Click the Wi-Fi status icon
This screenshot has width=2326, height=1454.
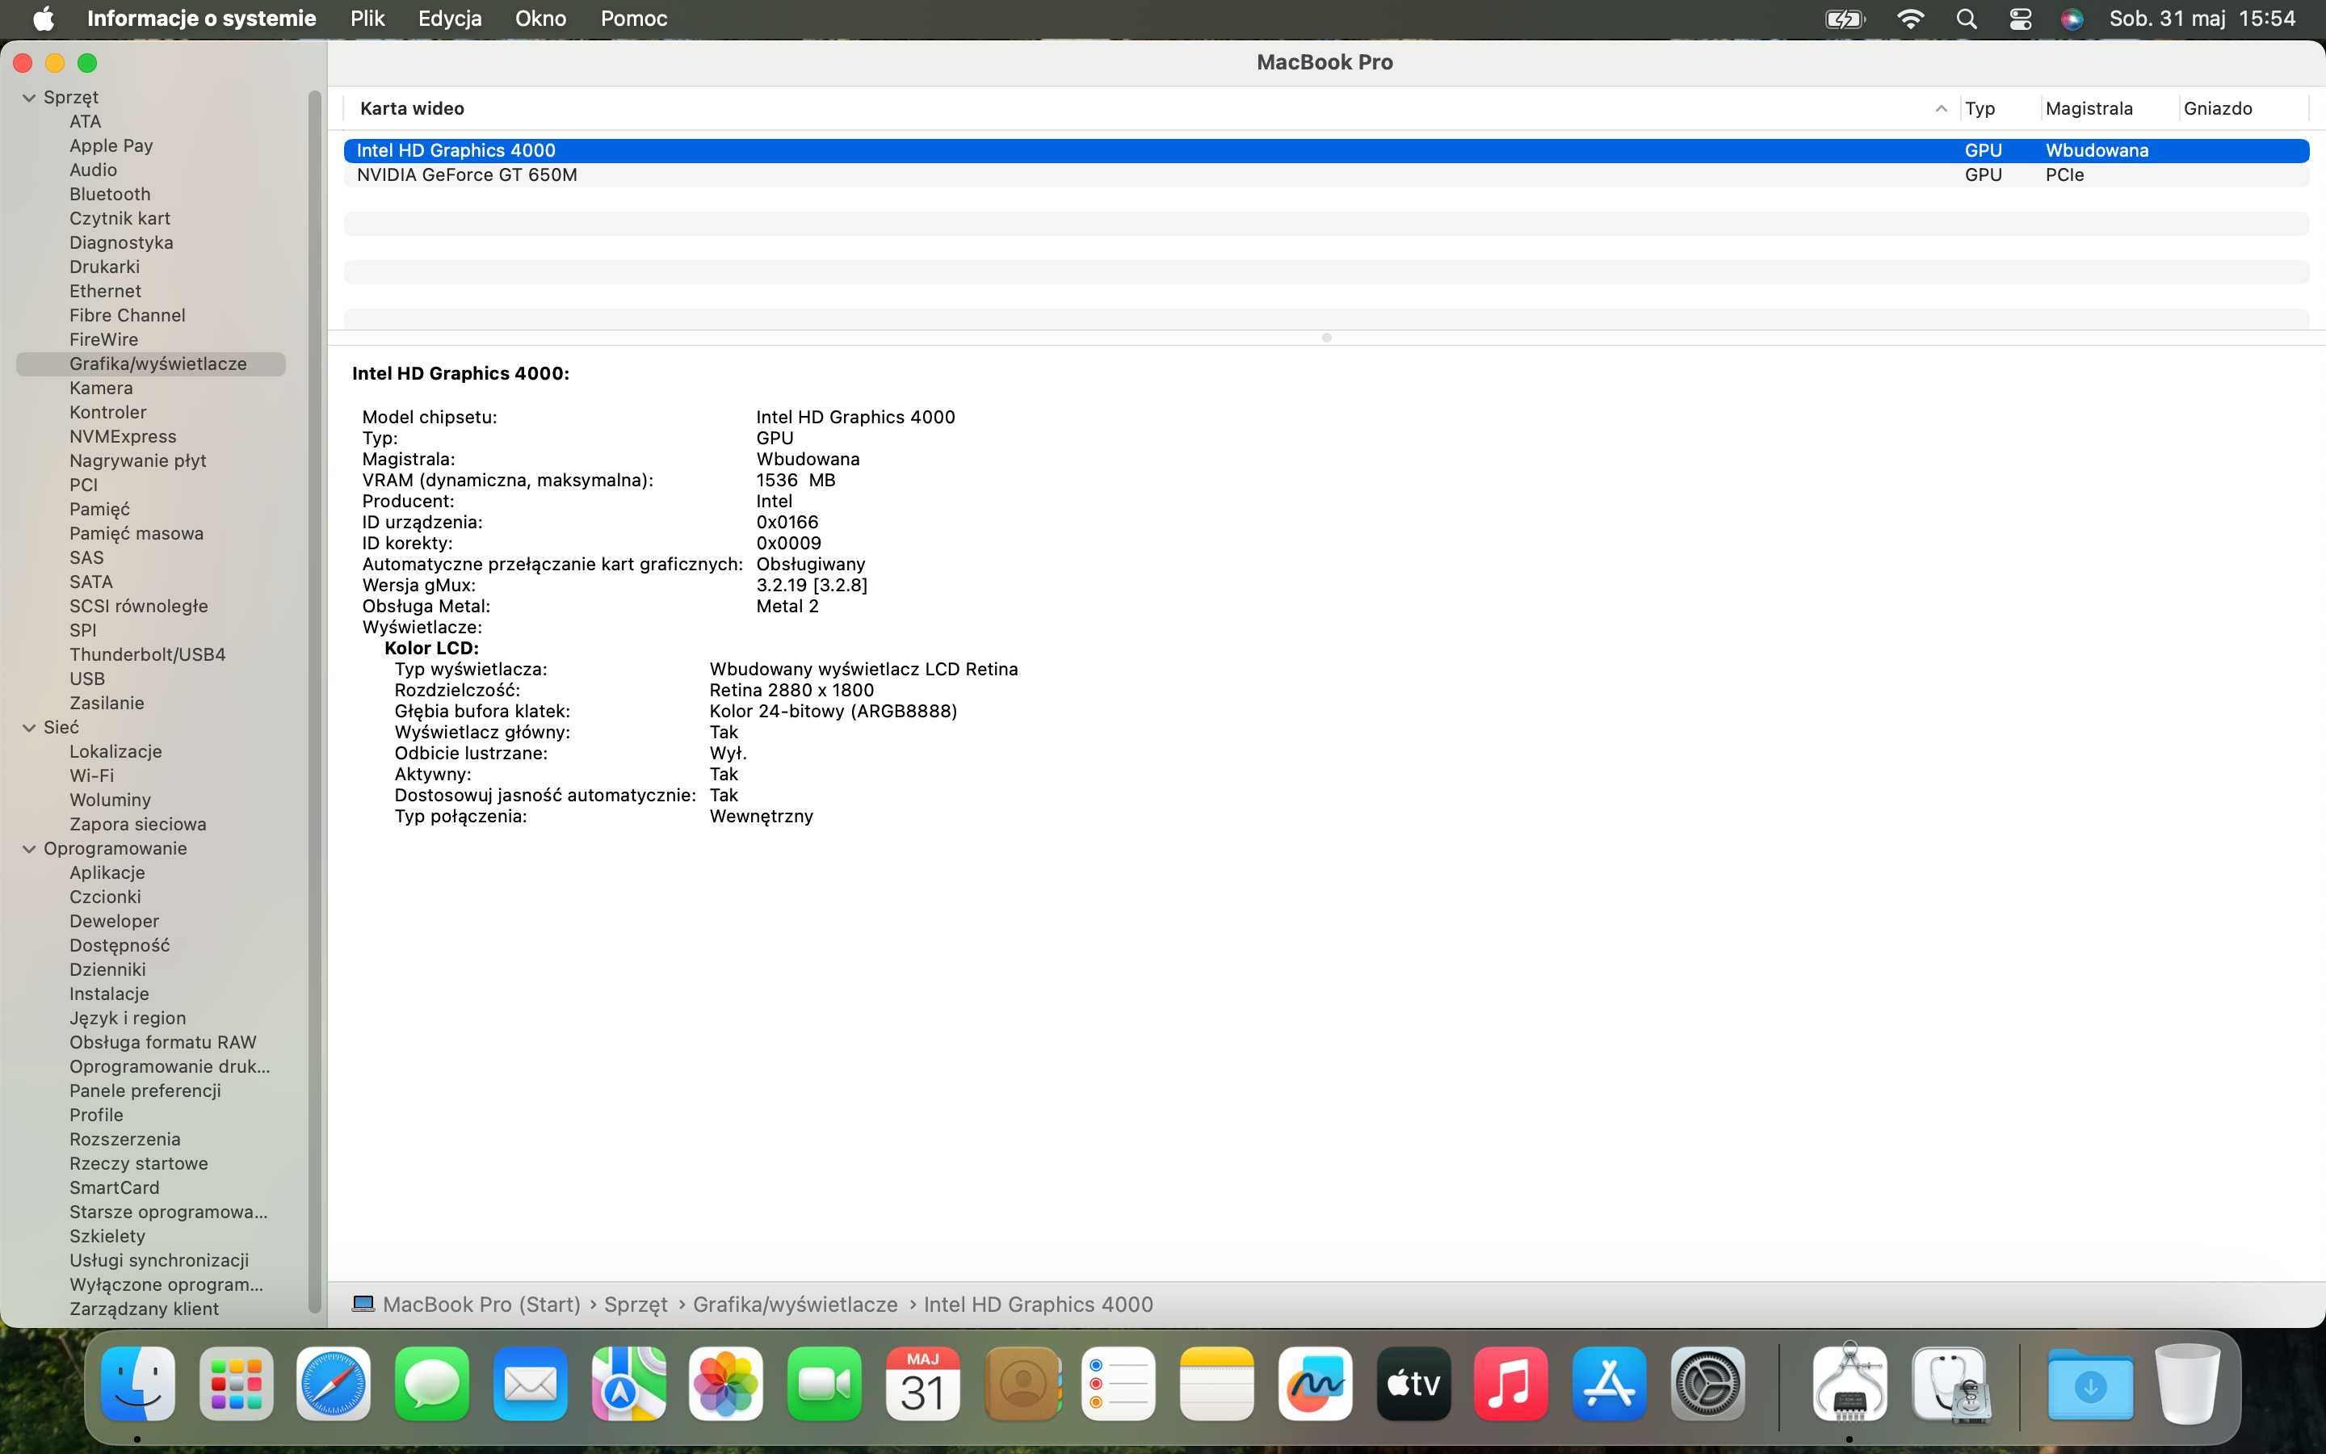tap(1911, 19)
